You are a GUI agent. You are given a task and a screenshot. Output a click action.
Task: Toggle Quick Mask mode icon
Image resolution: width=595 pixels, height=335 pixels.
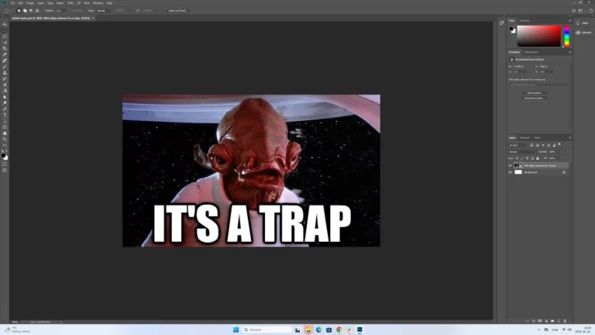(x=5, y=164)
